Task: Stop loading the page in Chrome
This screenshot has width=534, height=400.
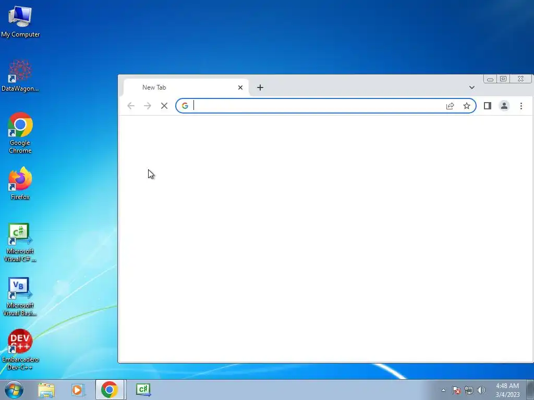Action: [164, 106]
